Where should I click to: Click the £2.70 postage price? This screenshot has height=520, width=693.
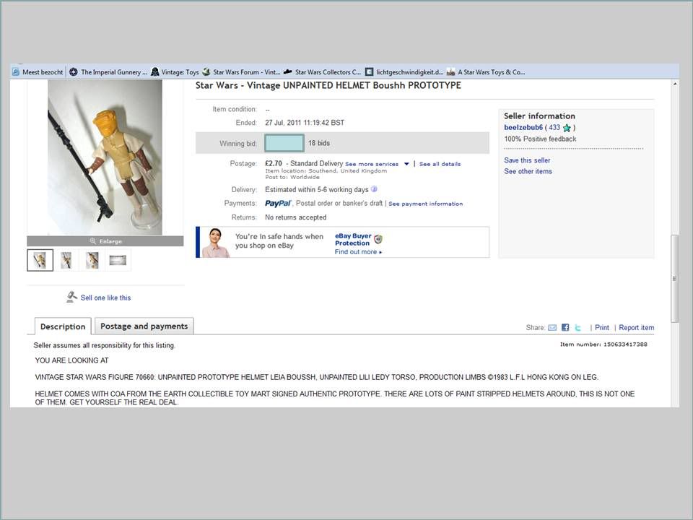(x=274, y=164)
